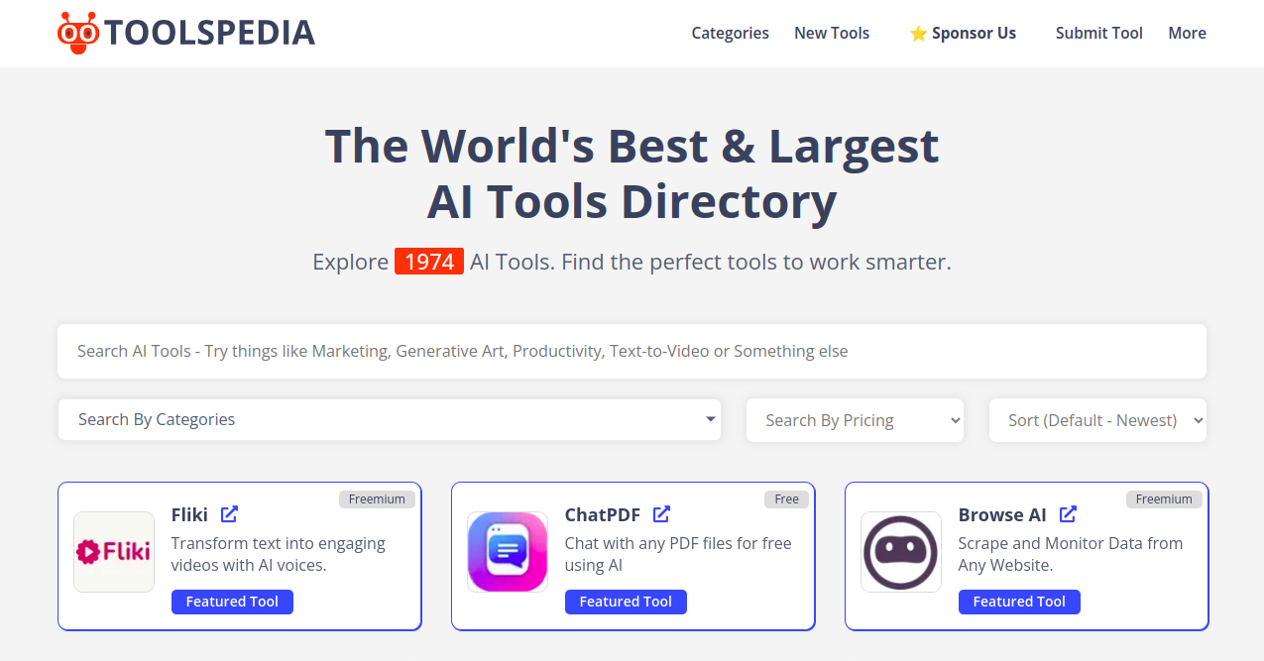This screenshot has height=661, width=1264.
Task: Click the Browse AI robot thumbnail
Action: 901,552
